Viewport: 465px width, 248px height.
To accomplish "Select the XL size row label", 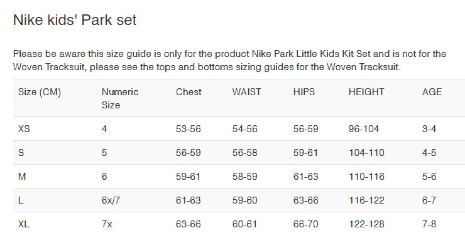I will click(x=24, y=224).
